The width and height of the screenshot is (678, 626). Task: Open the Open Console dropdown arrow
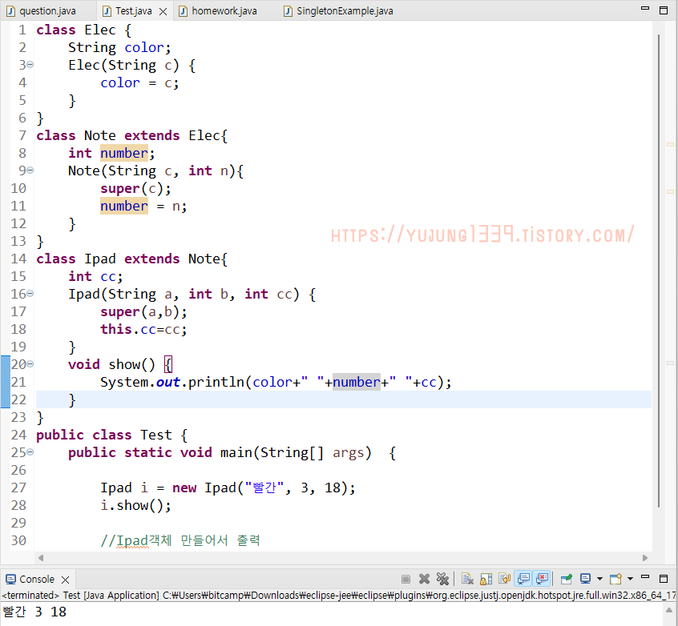(630, 579)
